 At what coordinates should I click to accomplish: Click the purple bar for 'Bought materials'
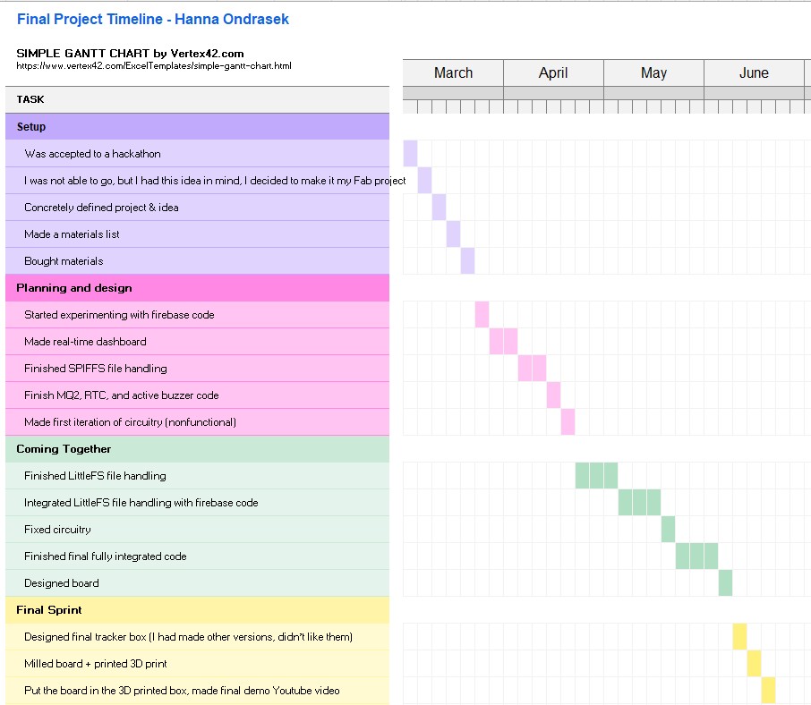(x=467, y=261)
